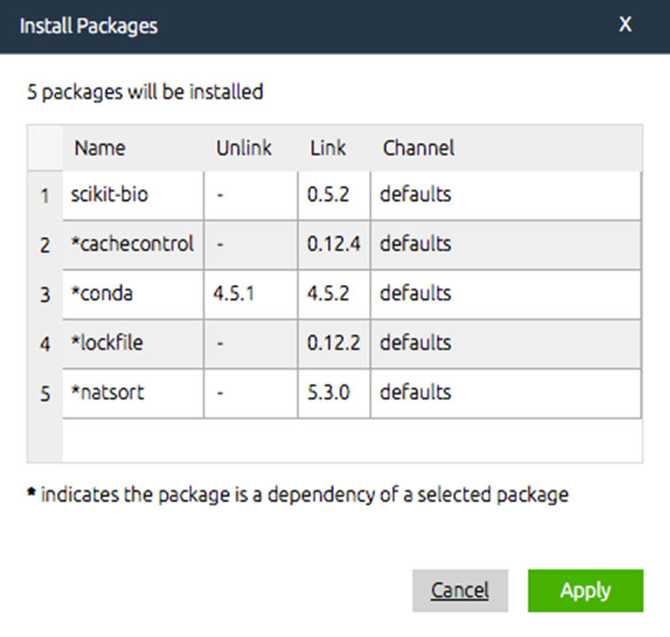The width and height of the screenshot is (670, 637).
Task: Click row number 5 header
Action: coord(45,394)
